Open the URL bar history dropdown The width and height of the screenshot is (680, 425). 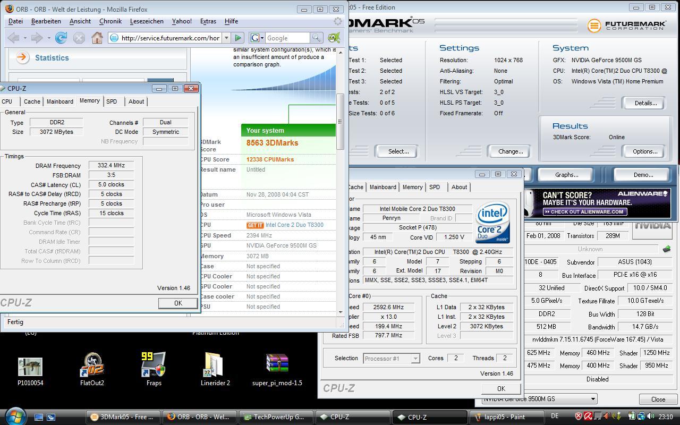[x=226, y=38]
